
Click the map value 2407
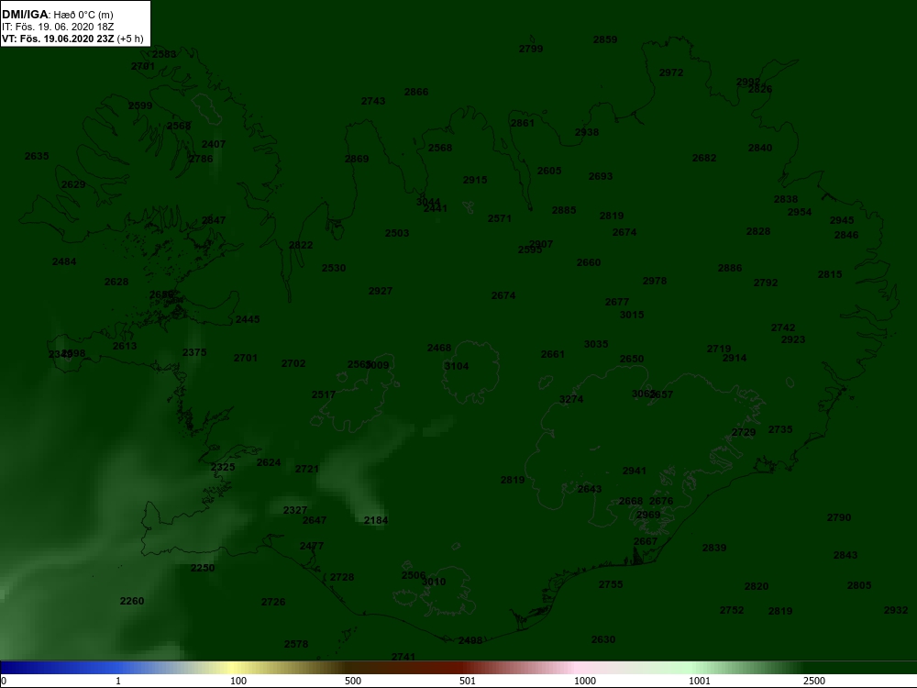point(214,145)
